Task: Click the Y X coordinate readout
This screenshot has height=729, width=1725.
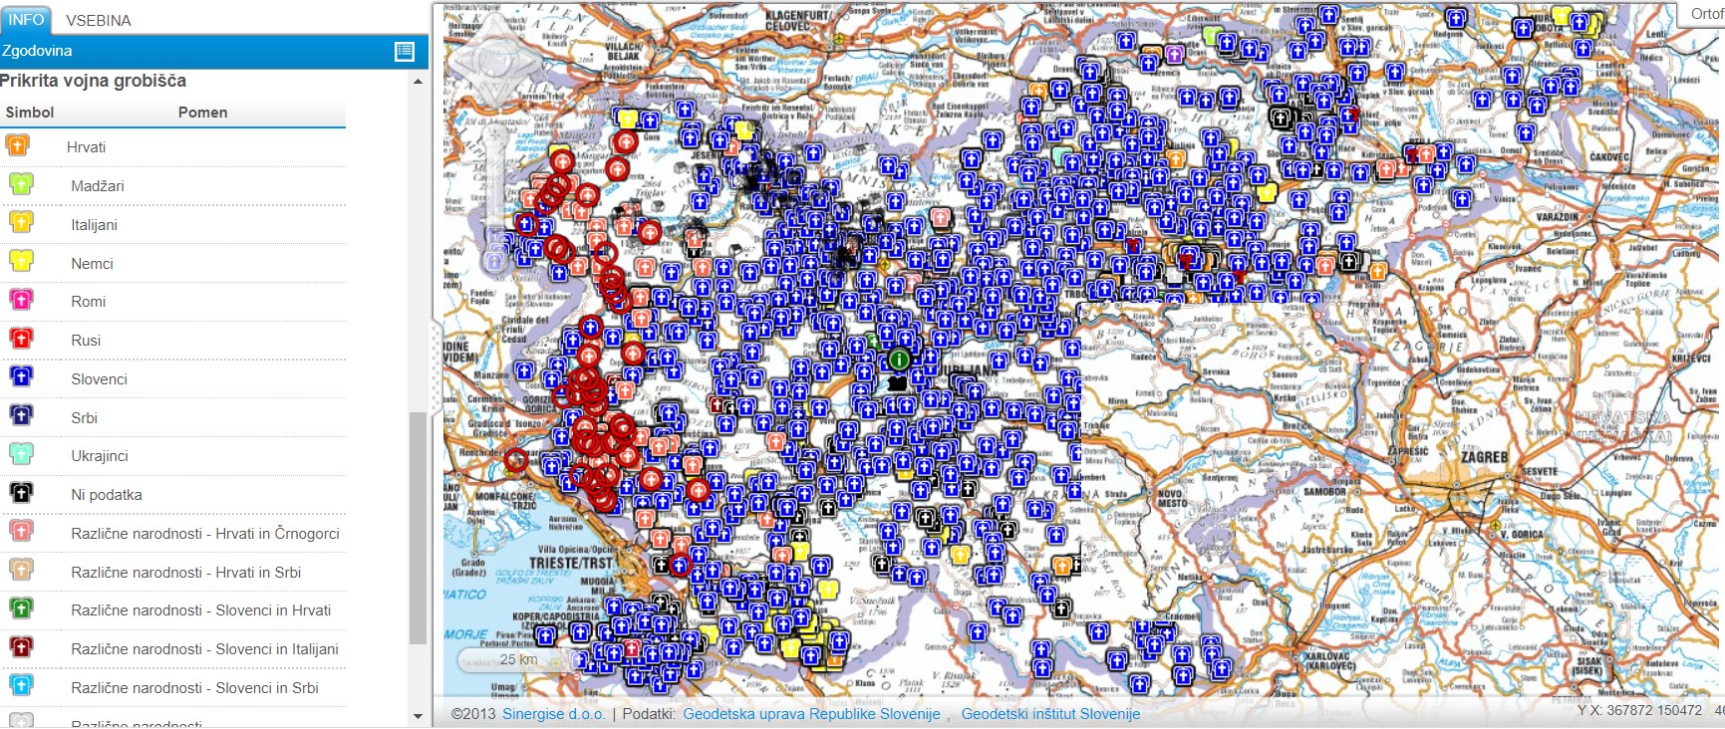Action: [1639, 710]
